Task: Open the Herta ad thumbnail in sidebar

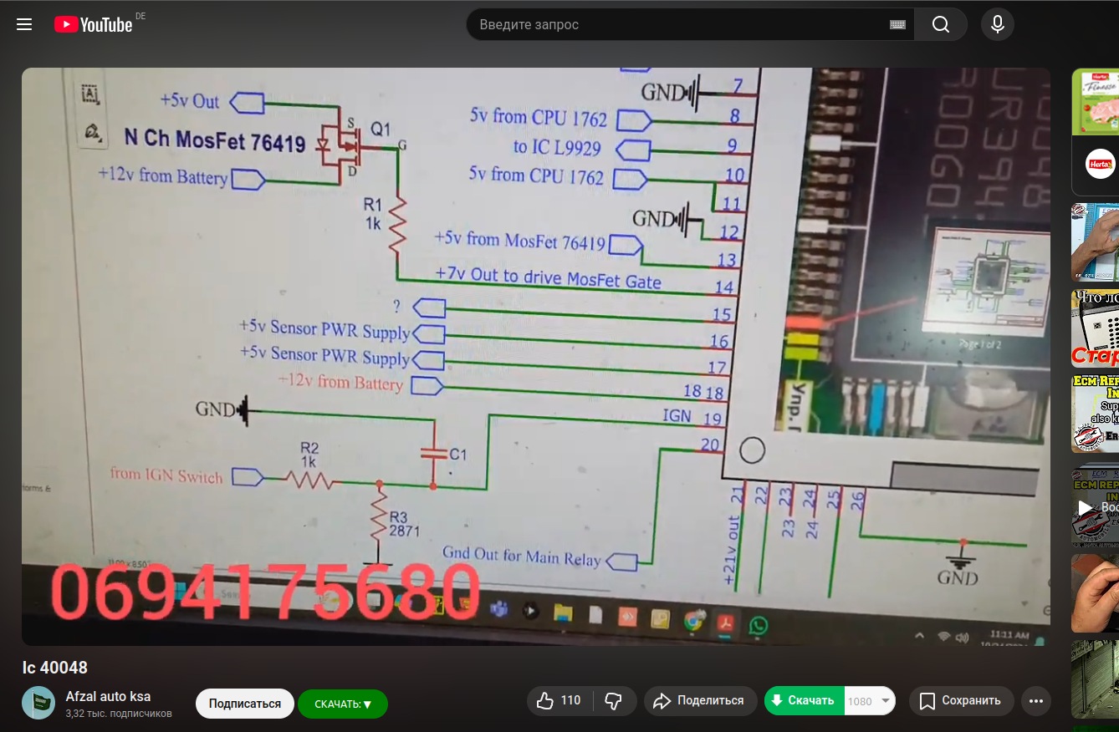Action: (1096, 131)
